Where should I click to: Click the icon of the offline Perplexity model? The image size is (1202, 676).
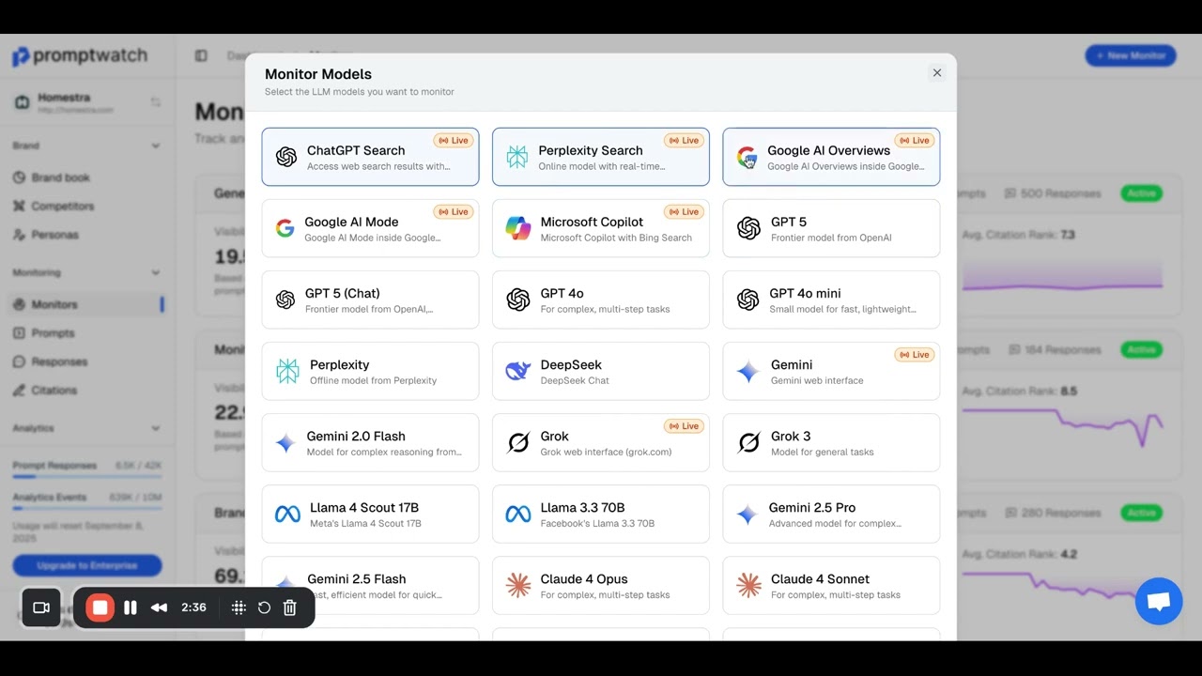(x=287, y=371)
